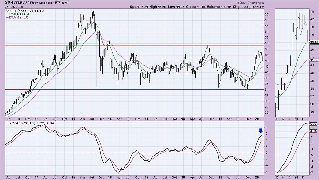The image size is (319, 180).
Task: Click the -3 label on zoomed PMO axis
Action: coord(312,172)
